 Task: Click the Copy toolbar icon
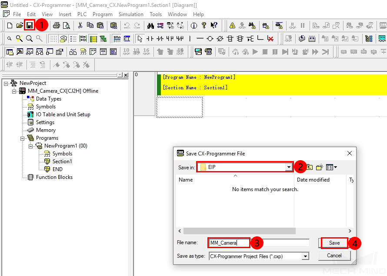point(90,25)
